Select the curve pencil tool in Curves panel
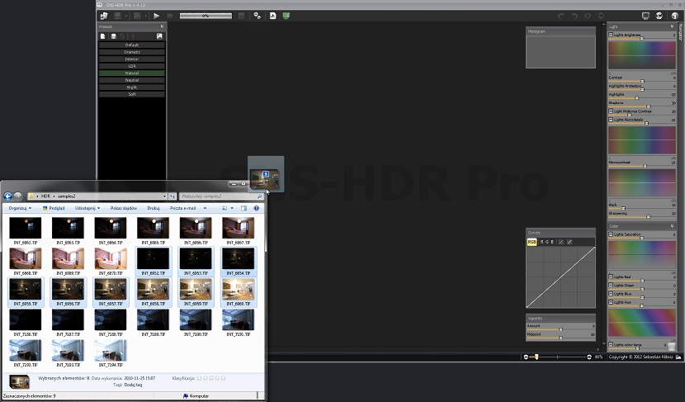685x402 pixels. coord(569,242)
